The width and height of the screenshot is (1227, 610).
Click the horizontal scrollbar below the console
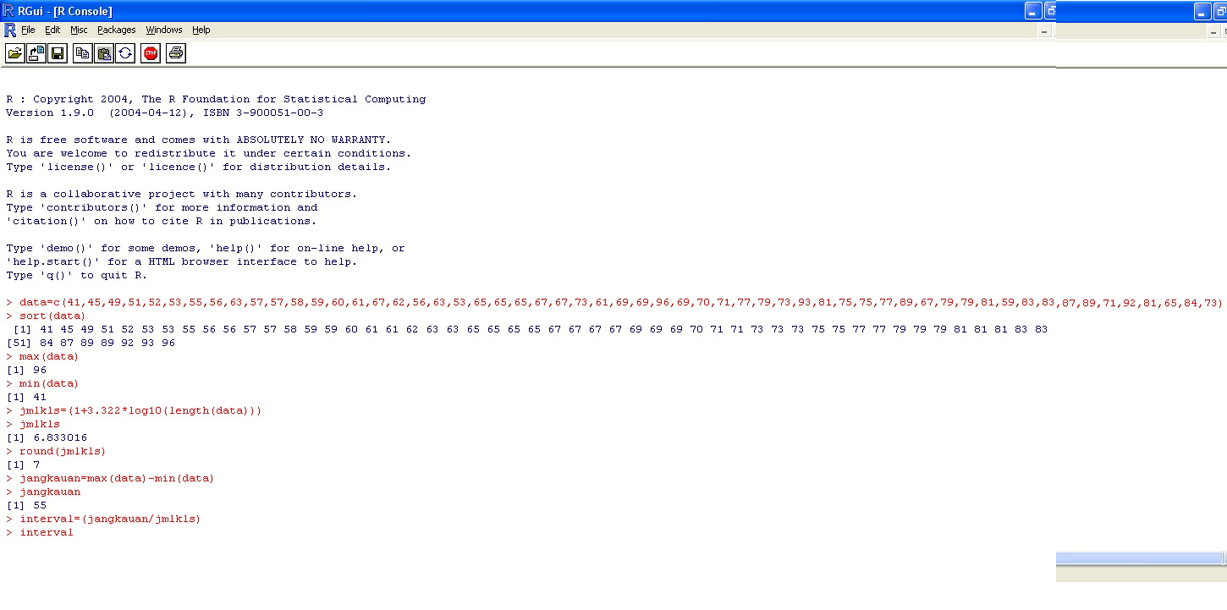pos(1139,558)
